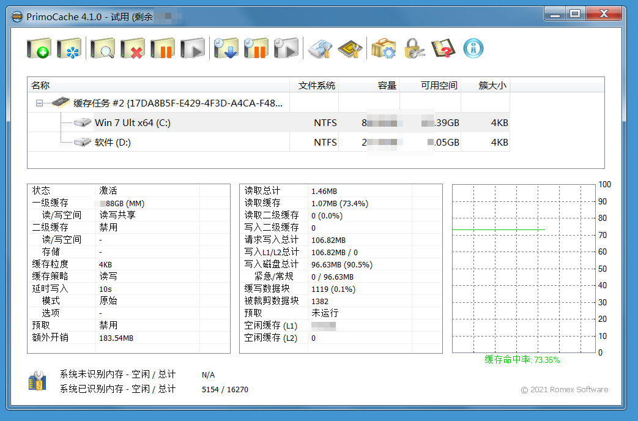The height and width of the screenshot is (421, 638).
Task: Click the quick cache setup wizard icon
Action: click(x=69, y=48)
